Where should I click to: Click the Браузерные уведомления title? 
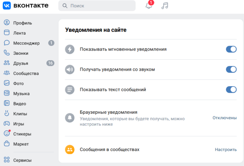[x=108, y=112]
